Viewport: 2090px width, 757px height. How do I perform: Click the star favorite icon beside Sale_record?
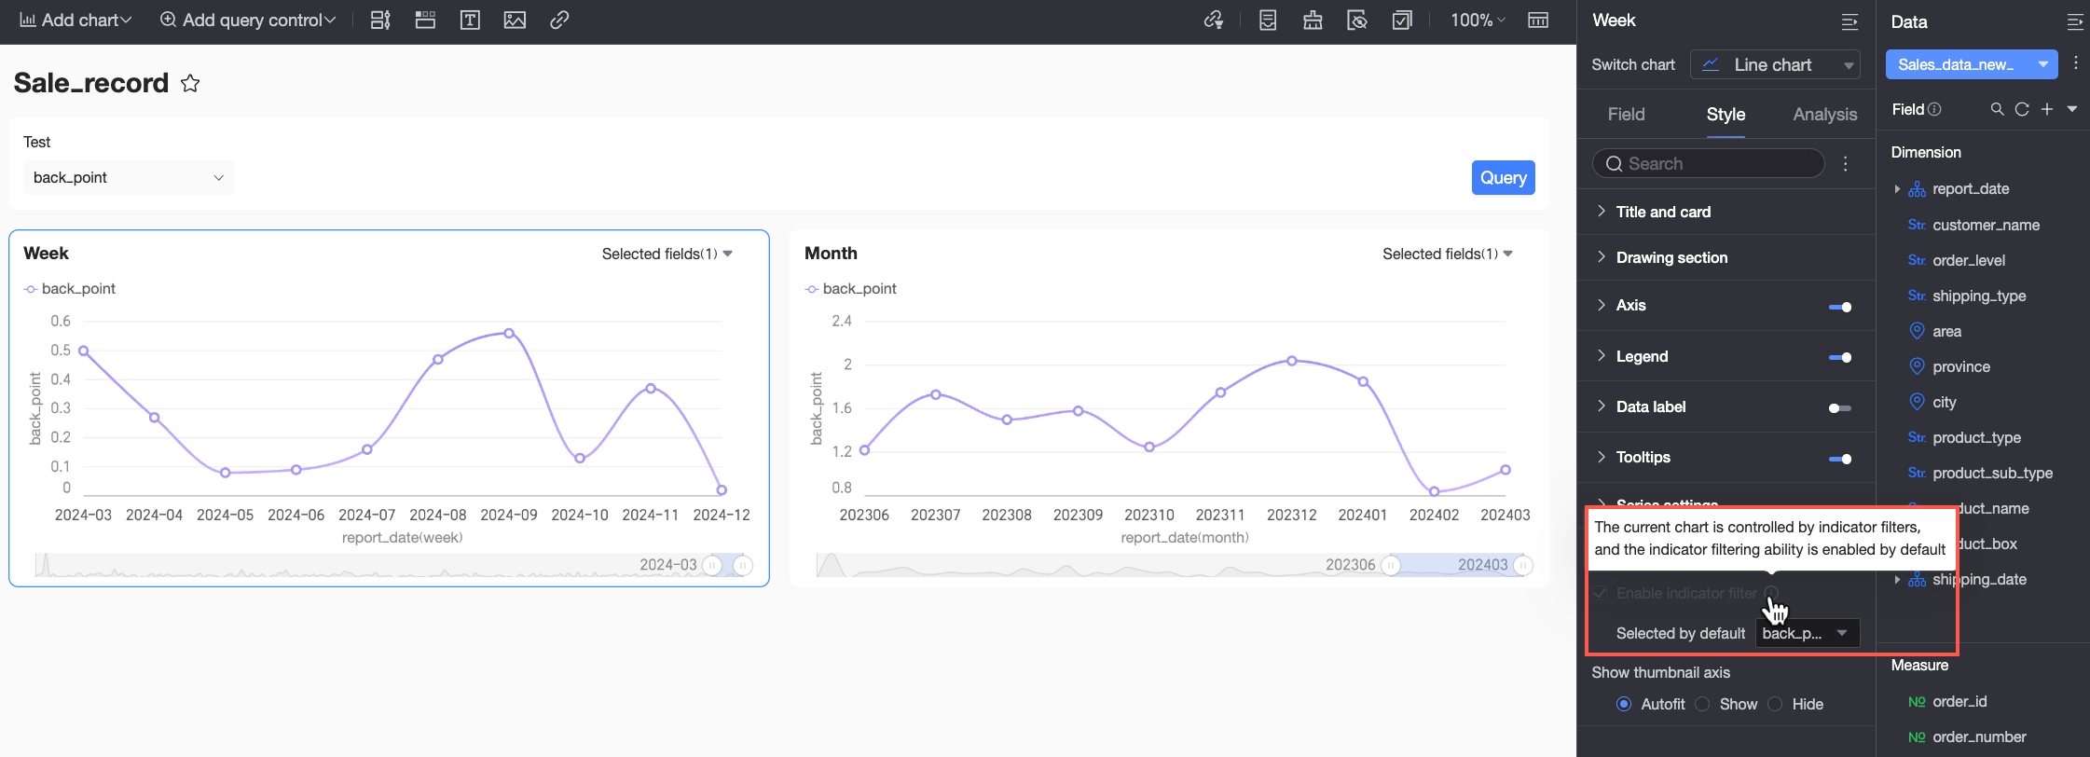[x=190, y=83]
